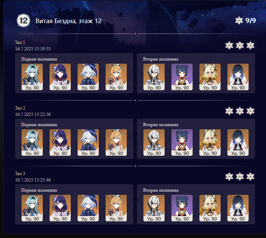The image size is (266, 238).
Task: Select the purple-background character card in Зал 1
Action: click(182, 77)
